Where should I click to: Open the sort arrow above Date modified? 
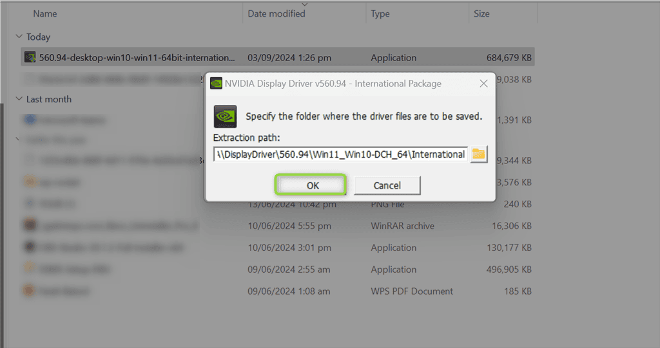click(305, 5)
